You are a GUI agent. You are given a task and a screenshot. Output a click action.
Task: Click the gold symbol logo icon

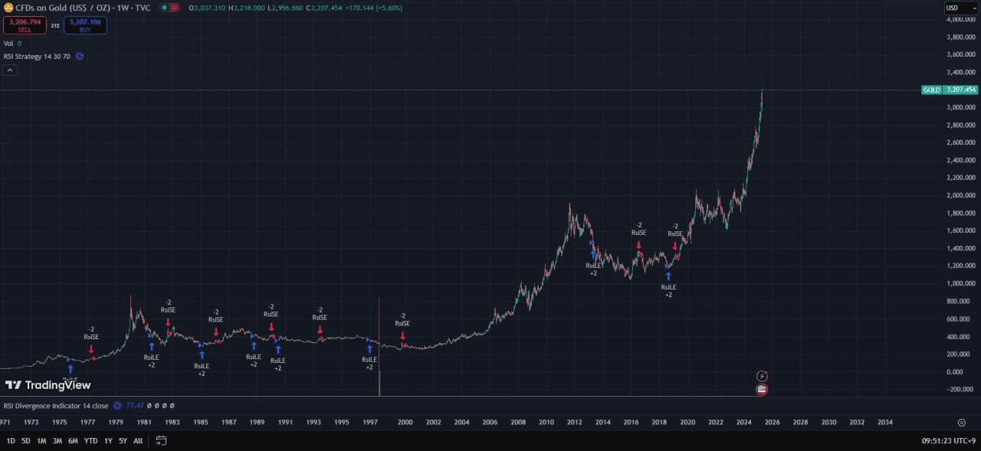[x=8, y=8]
